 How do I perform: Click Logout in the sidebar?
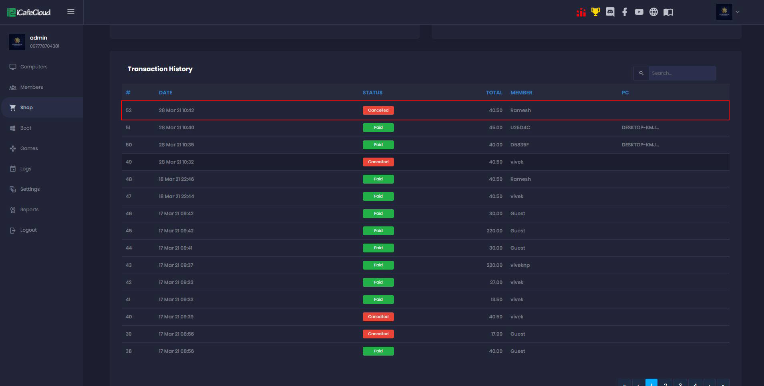[28, 230]
